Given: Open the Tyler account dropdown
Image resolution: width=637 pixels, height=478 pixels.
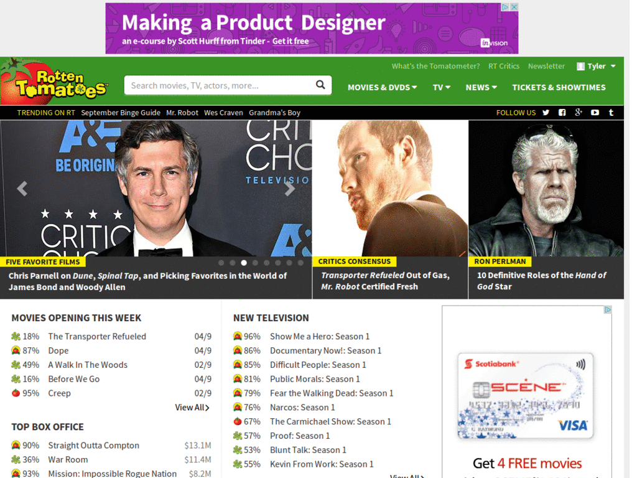Looking at the screenshot, I should (597, 66).
